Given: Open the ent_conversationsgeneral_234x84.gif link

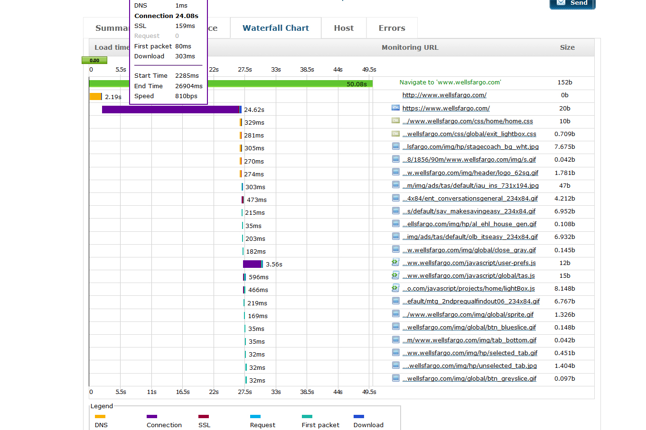Looking at the screenshot, I should 470,199.
